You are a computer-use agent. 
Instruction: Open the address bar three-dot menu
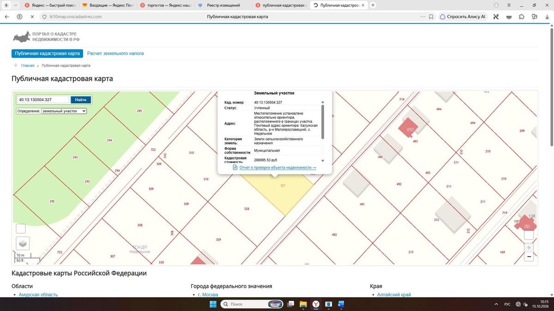click(423, 17)
